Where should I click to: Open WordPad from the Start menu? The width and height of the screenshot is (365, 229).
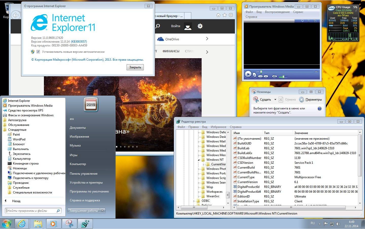pos(19,139)
